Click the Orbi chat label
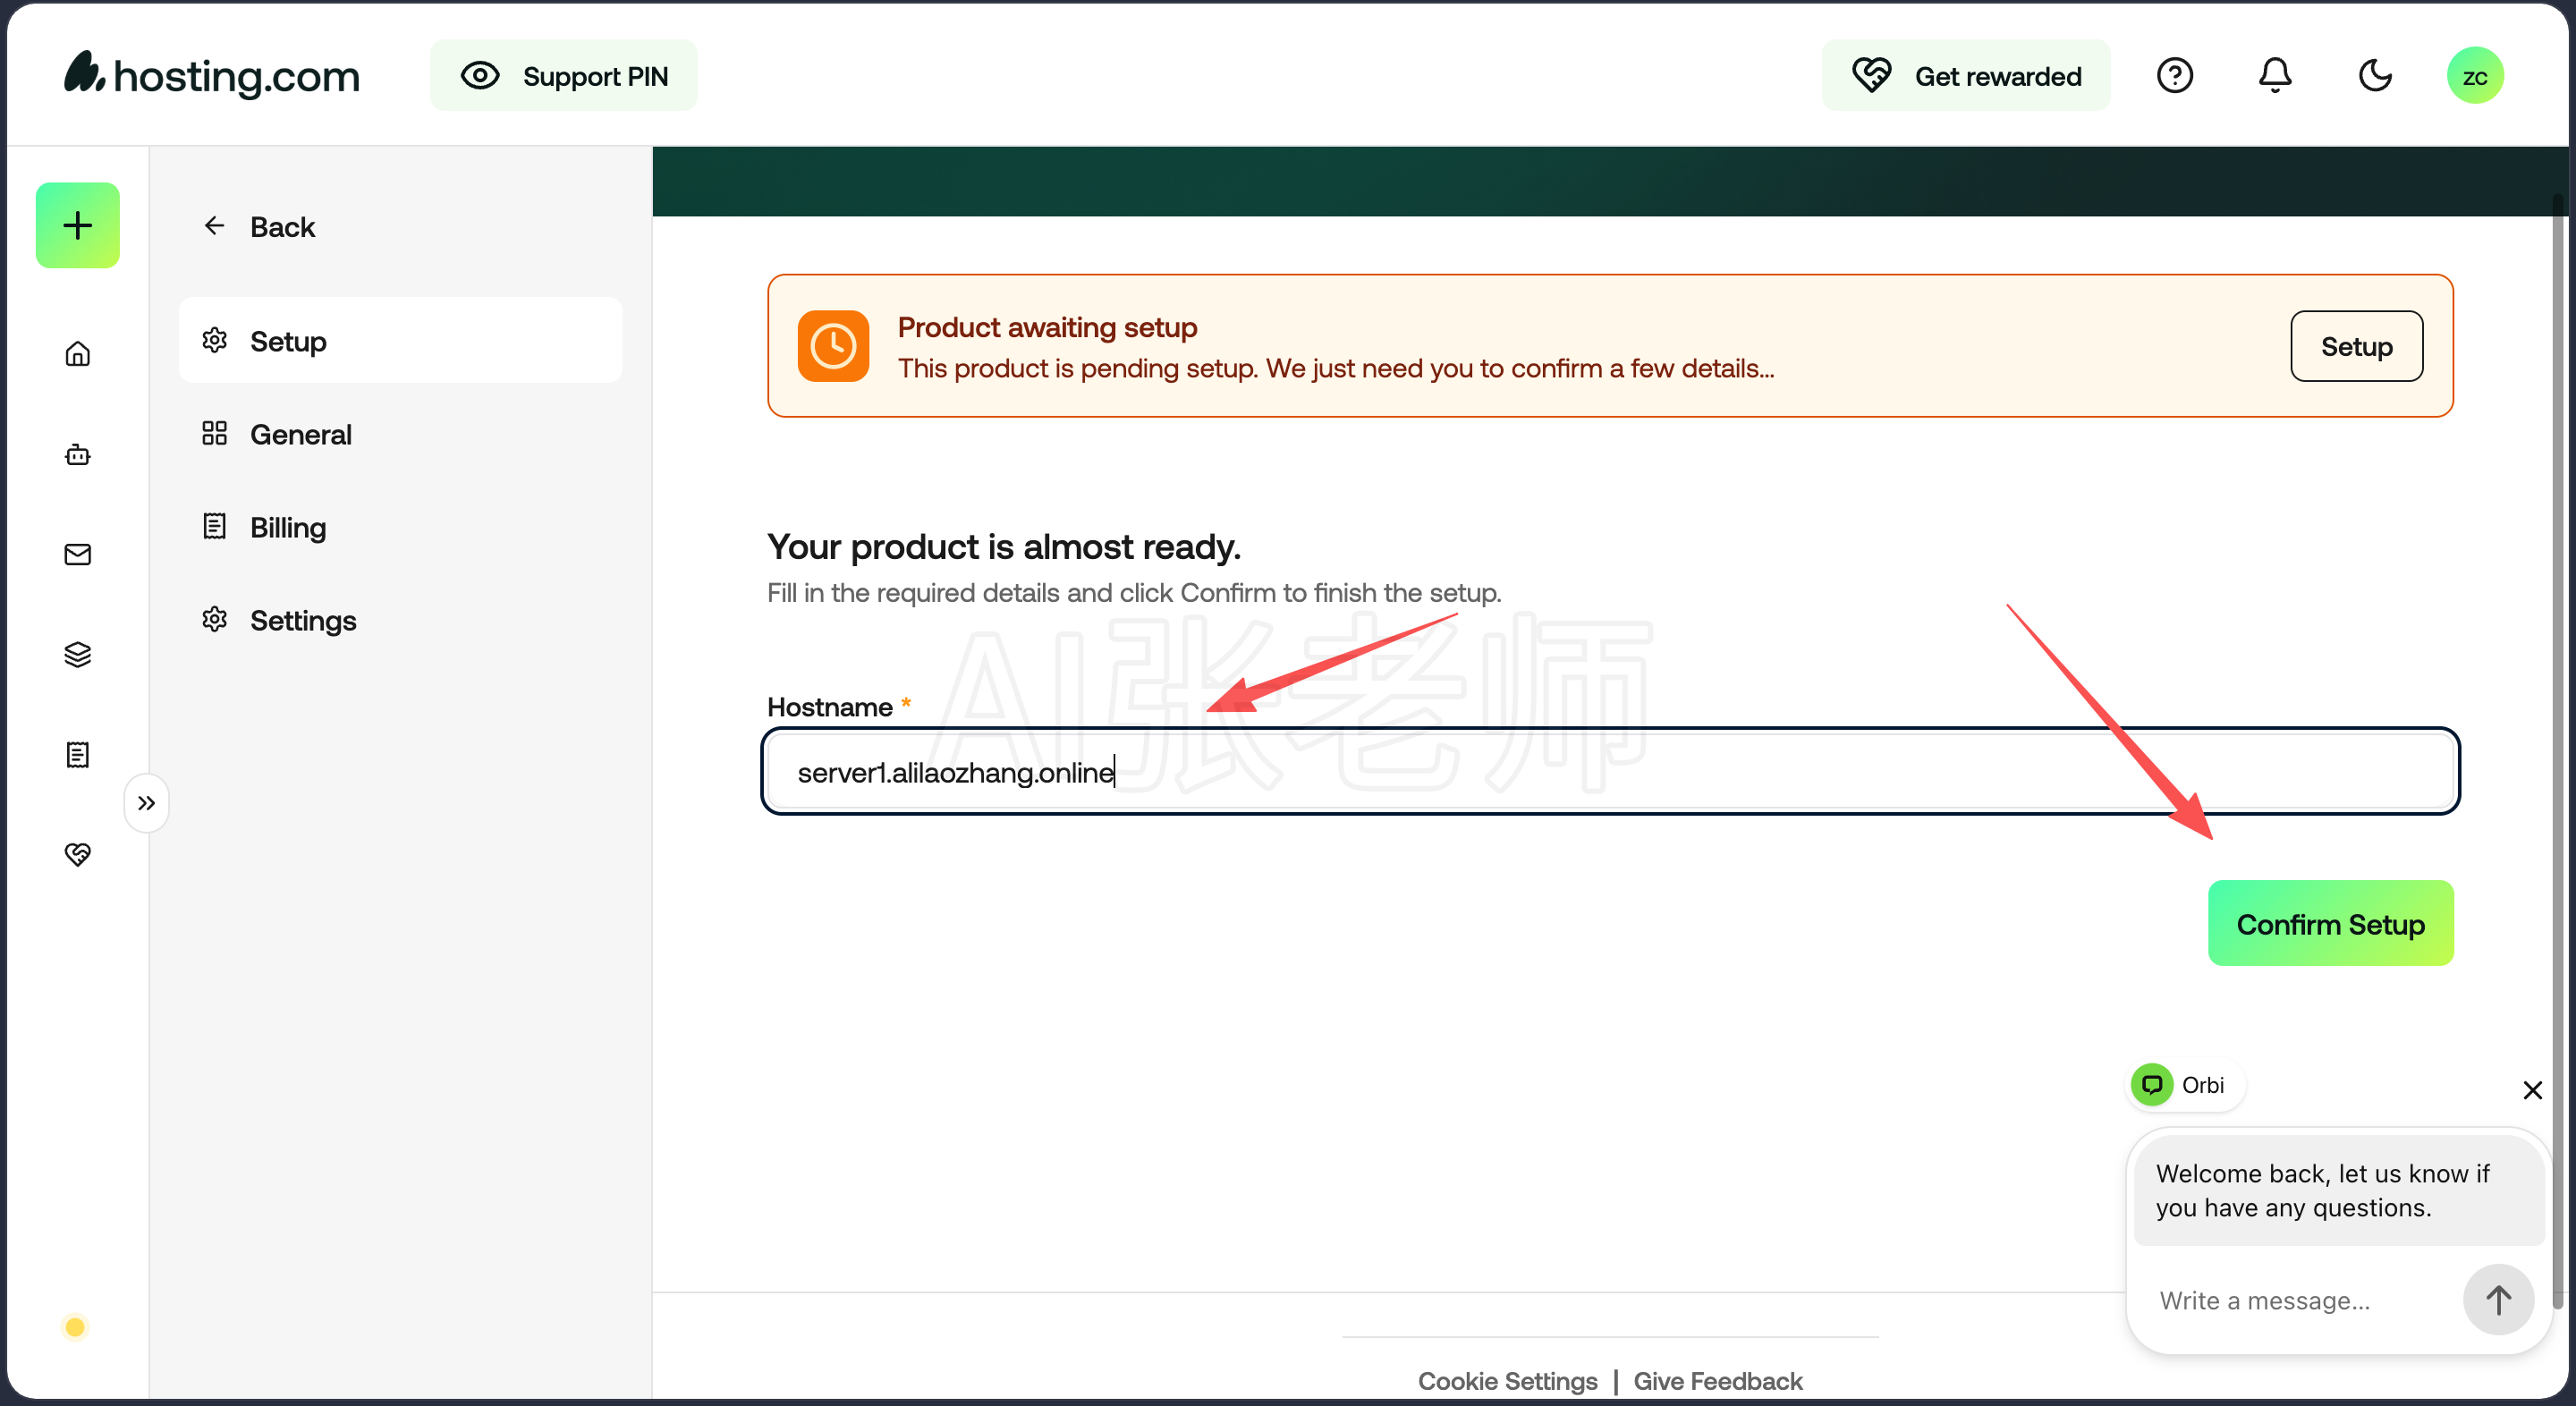This screenshot has height=1406, width=2576. pos(2184,1085)
